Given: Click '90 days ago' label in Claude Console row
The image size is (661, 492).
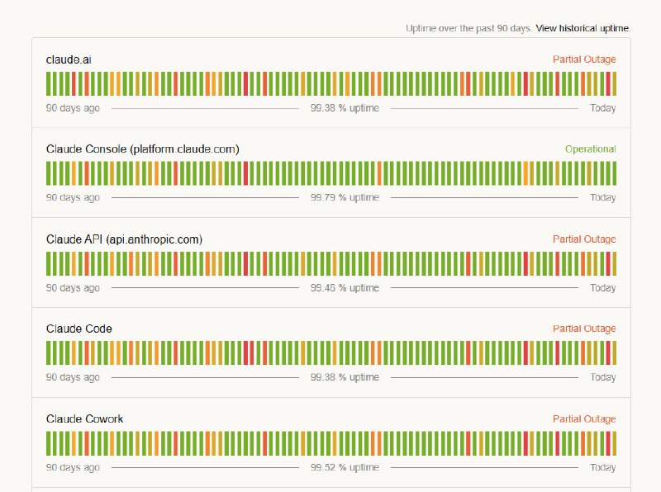Looking at the screenshot, I should tap(73, 197).
